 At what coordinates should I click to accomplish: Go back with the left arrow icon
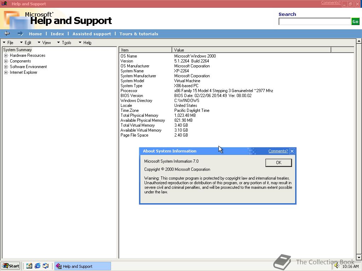click(x=7, y=34)
